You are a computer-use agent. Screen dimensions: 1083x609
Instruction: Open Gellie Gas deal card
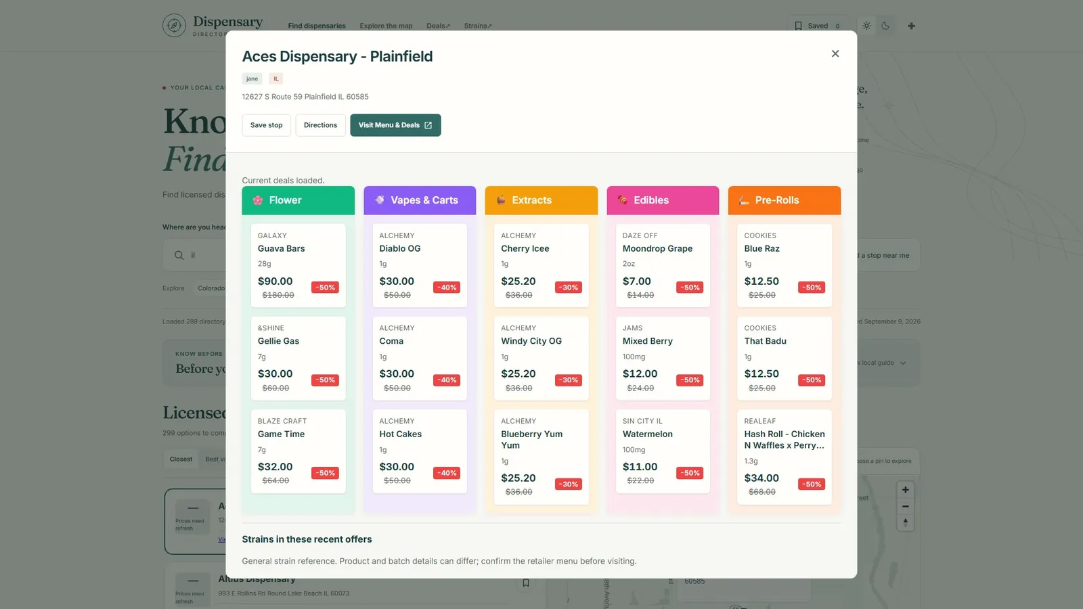299,358
